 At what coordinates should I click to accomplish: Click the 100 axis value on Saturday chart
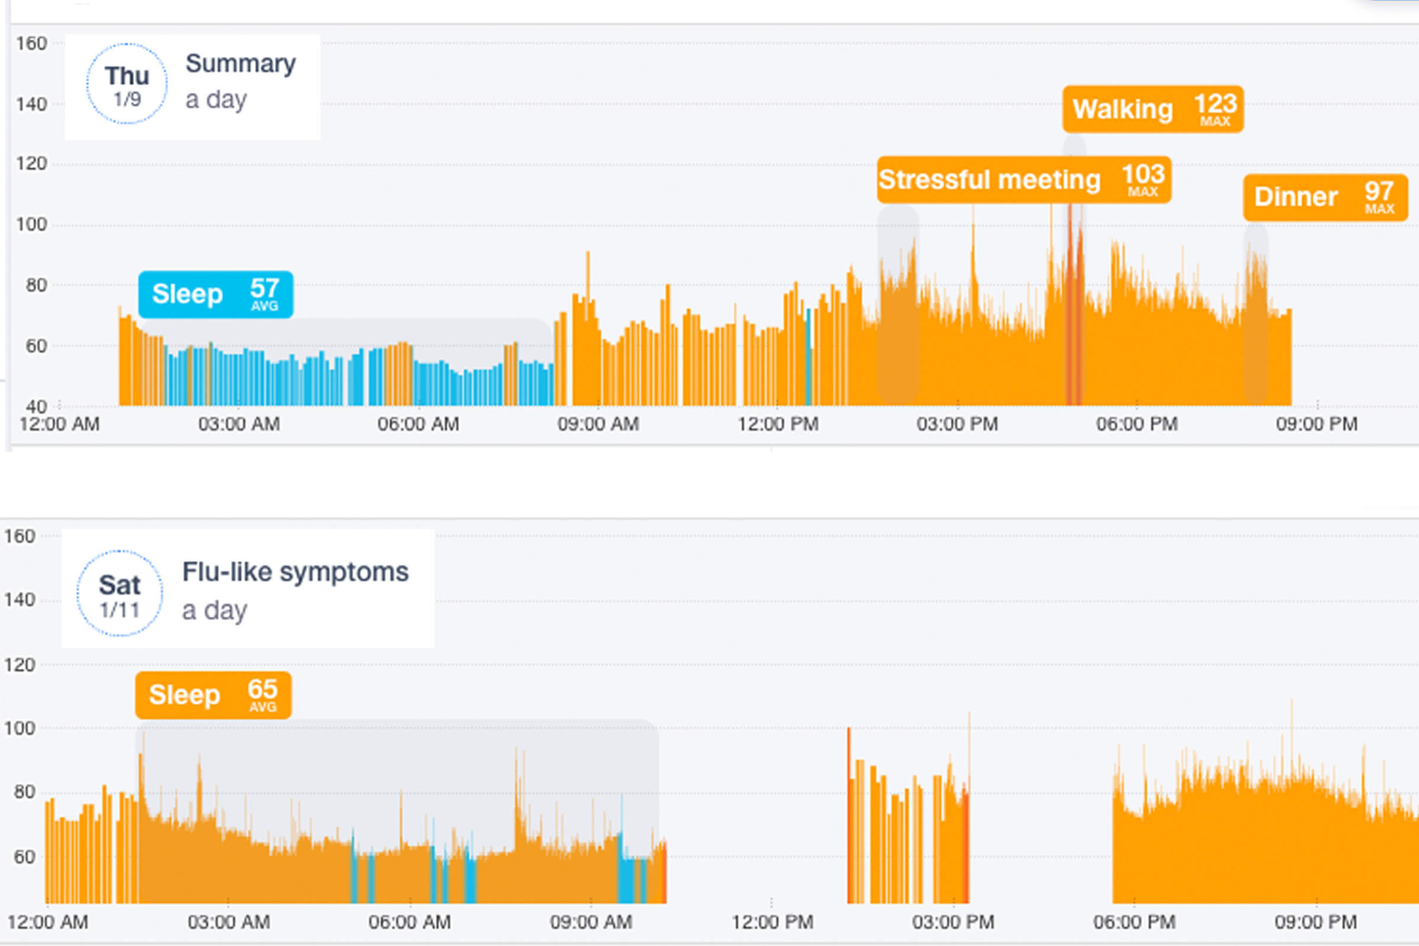[20, 728]
